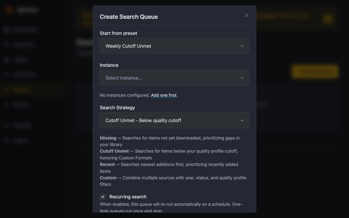This screenshot has height=218, width=349.
Task: Open the Select instance dropdown
Action: click(174, 78)
